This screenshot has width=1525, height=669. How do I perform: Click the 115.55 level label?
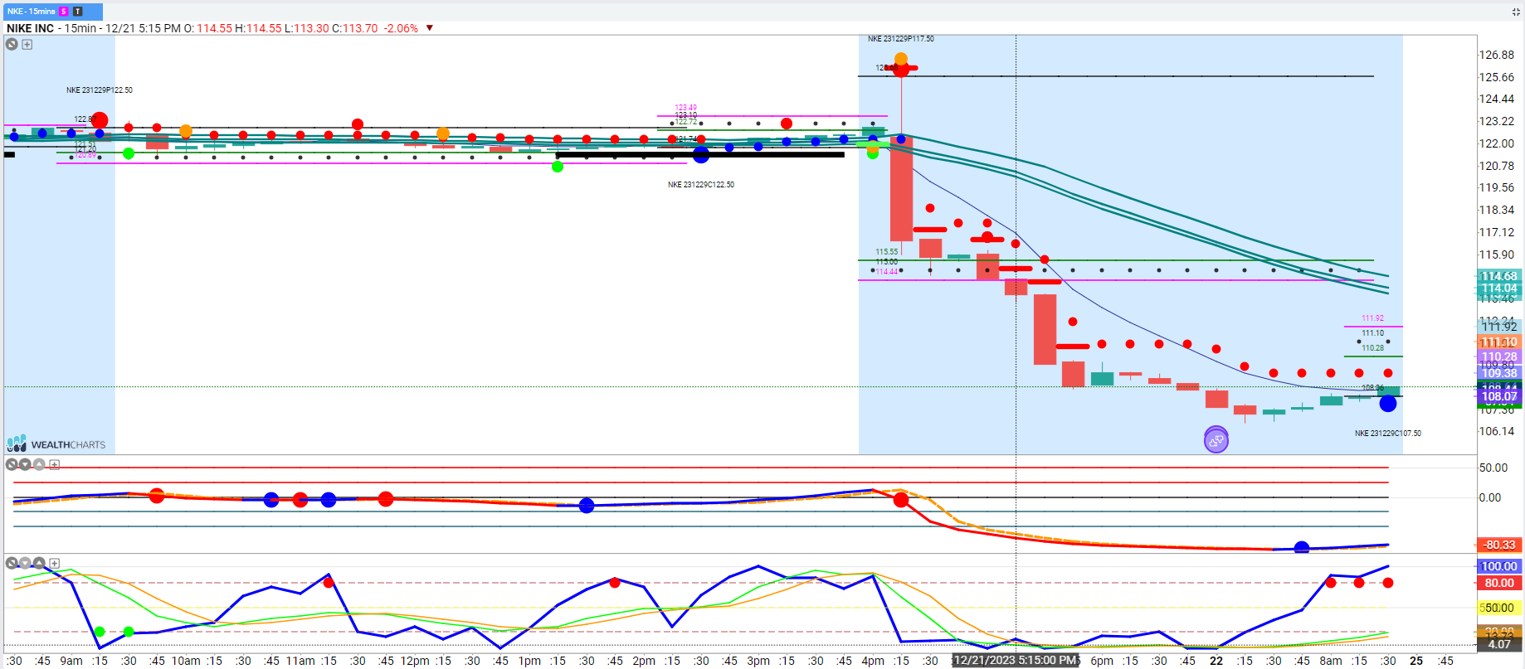point(886,252)
